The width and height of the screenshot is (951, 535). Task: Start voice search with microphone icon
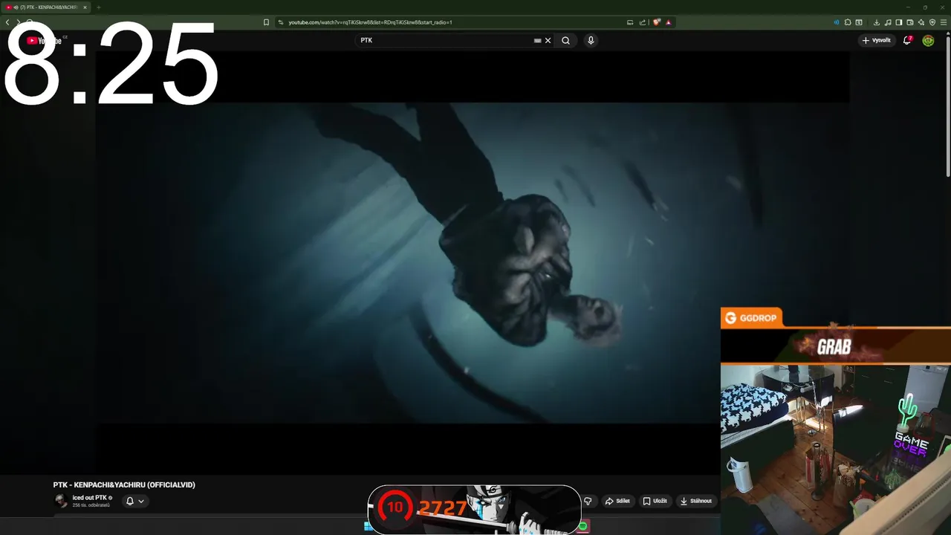point(591,41)
